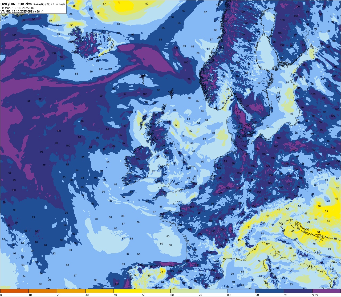This screenshot has width=341, height=297.
Task: Click the purple legend swatch above 99.9
Action: click(326, 291)
